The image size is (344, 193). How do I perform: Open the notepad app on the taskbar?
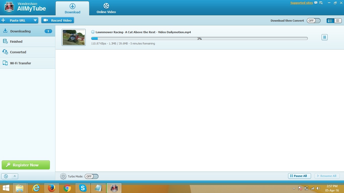98,188
